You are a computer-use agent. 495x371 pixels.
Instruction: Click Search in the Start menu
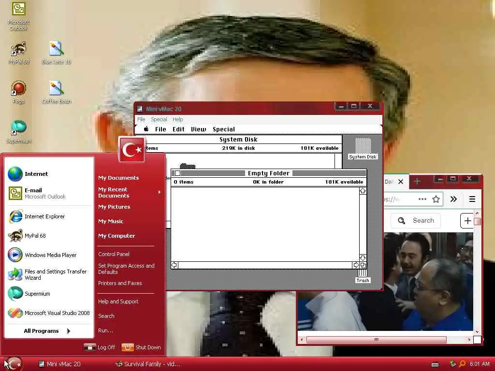coord(106,316)
